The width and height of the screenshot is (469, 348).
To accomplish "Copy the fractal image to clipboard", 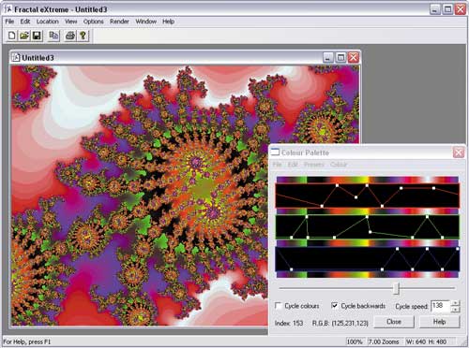I will (x=53, y=36).
